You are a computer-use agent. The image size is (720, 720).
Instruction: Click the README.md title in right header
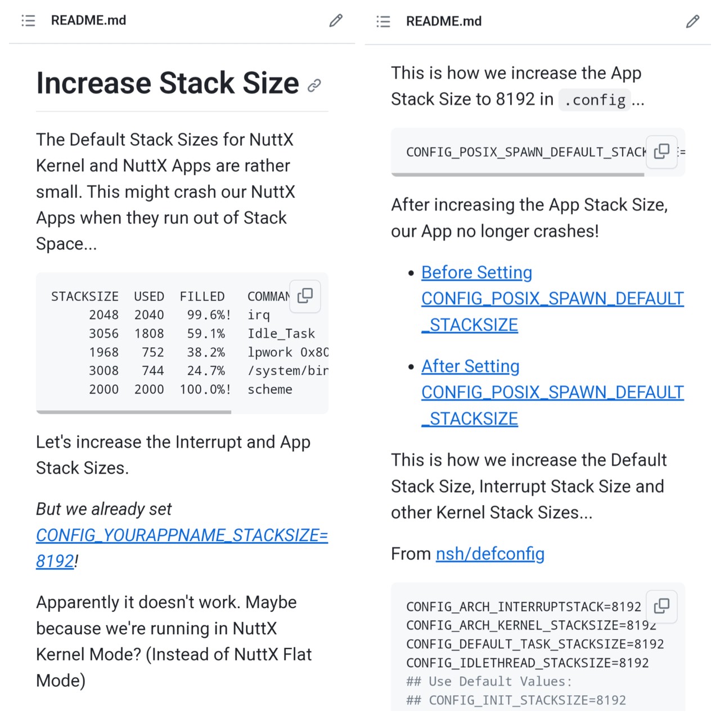(x=444, y=22)
